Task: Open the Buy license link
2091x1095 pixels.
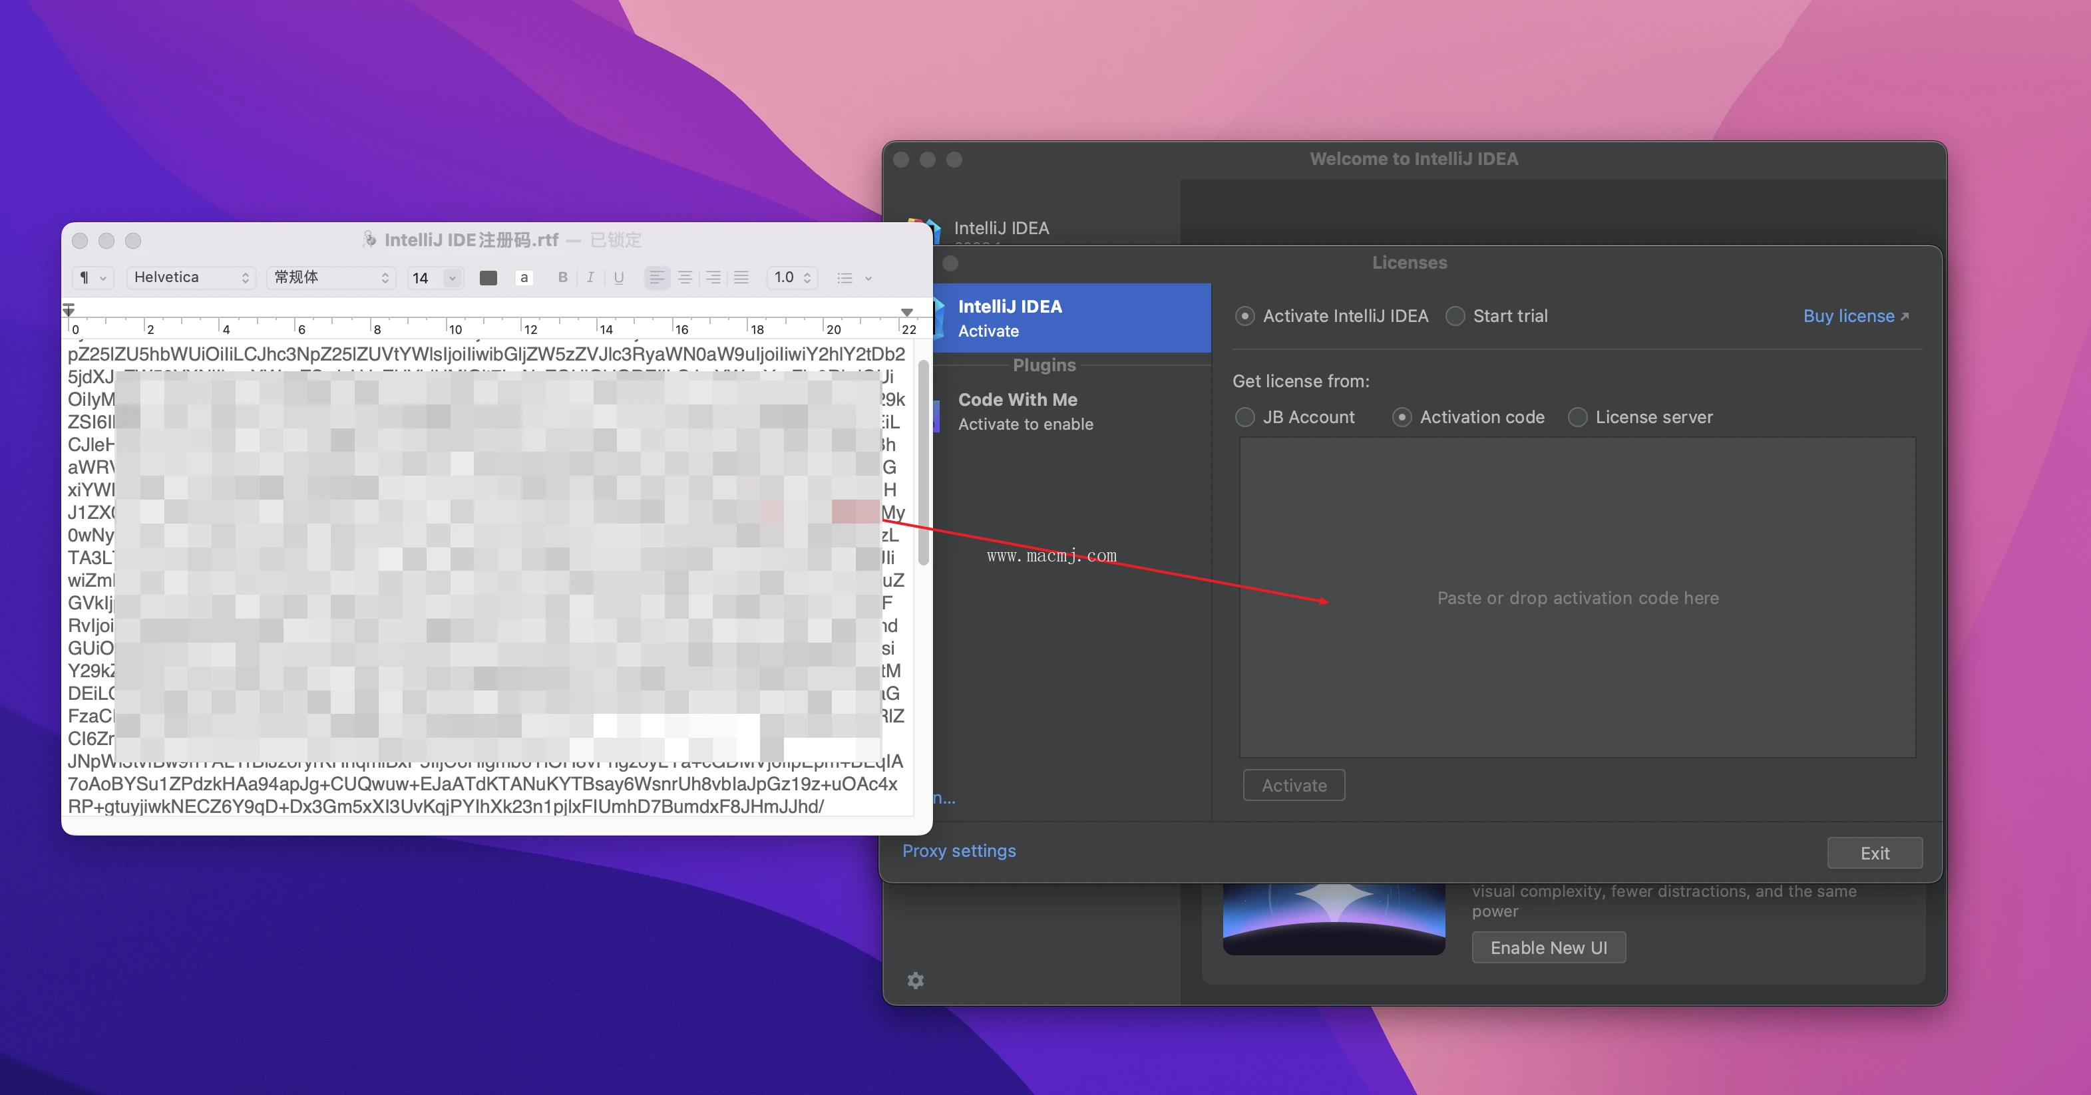Action: [1855, 316]
